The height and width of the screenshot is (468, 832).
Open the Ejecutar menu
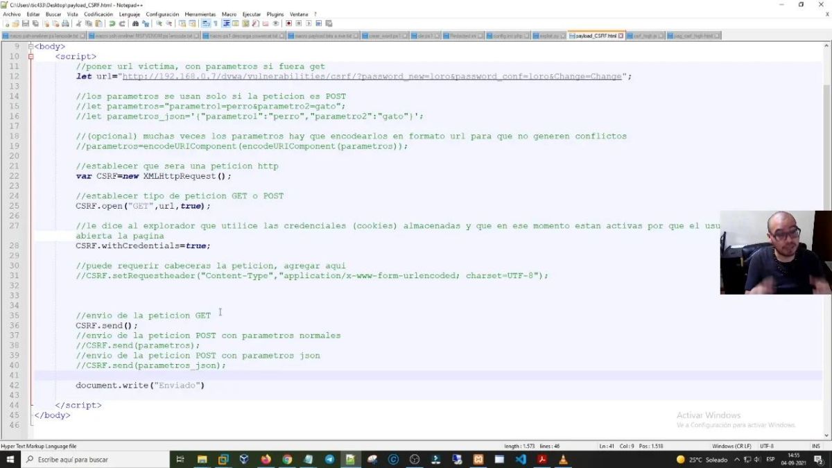252,14
